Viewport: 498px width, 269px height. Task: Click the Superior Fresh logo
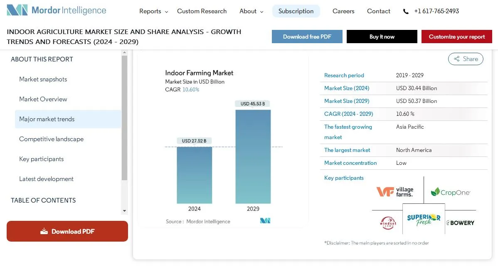(424, 220)
